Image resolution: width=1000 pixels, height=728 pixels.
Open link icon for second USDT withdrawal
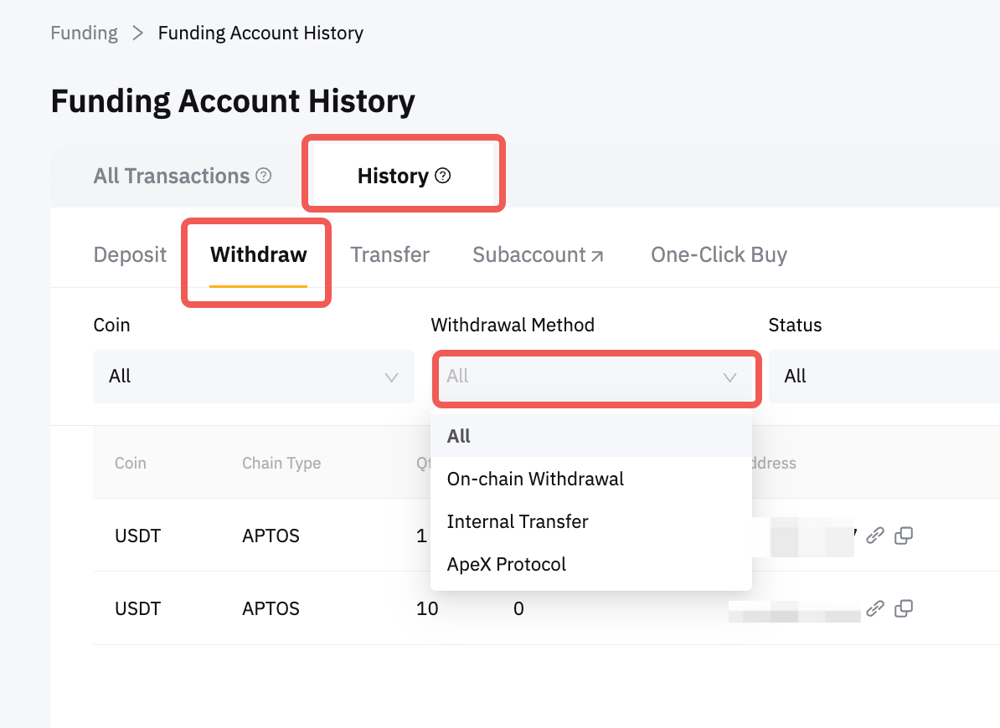tap(875, 608)
